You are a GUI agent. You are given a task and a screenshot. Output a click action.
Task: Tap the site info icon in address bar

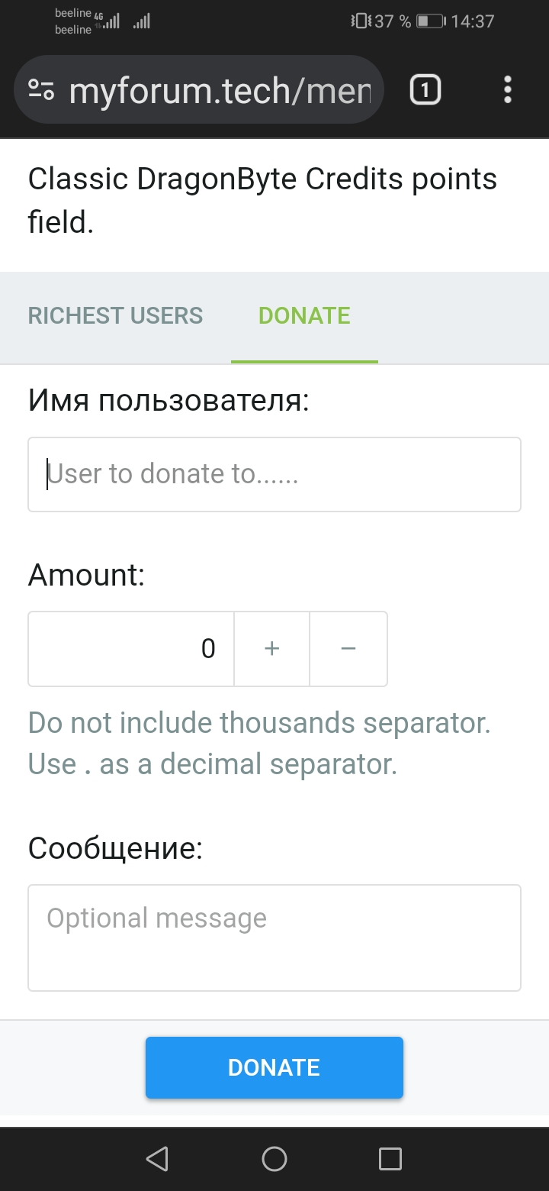(x=41, y=90)
